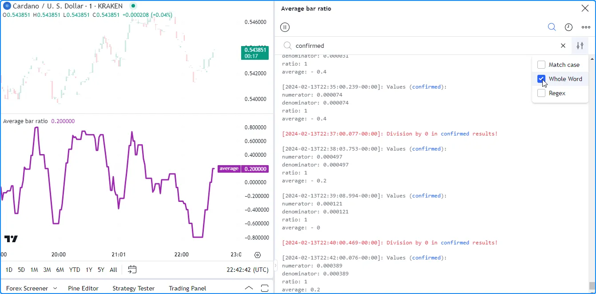Viewport: 596px width, 294px height.
Task: Open the log history clock icon
Action: [x=568, y=27]
